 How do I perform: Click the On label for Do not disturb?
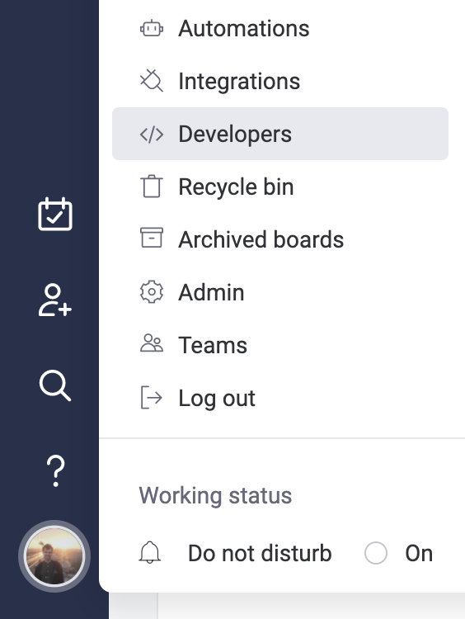click(x=419, y=554)
